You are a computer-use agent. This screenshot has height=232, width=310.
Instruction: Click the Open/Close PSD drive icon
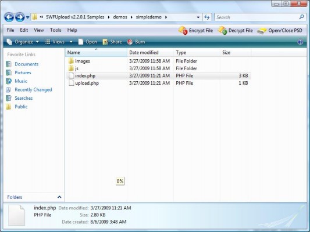coord(262,31)
